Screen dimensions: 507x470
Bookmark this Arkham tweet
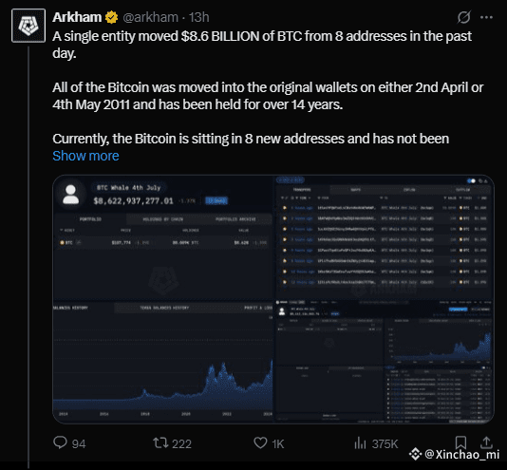460,442
